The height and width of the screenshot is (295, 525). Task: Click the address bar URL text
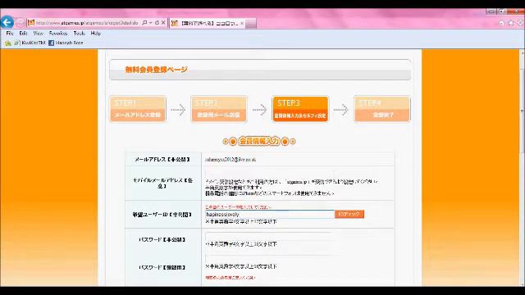pyautogui.click(x=87, y=23)
